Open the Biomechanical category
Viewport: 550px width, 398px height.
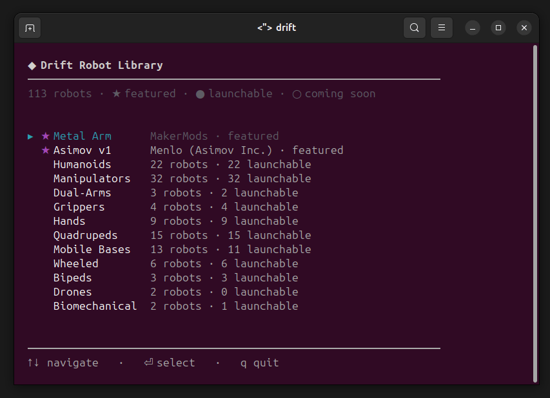click(x=95, y=306)
